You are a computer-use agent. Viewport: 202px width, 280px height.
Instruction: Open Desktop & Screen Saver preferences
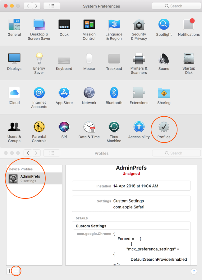[39, 30]
